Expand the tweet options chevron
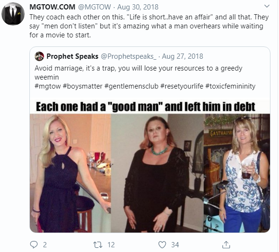The height and width of the screenshot is (252, 279). [x=267, y=7]
